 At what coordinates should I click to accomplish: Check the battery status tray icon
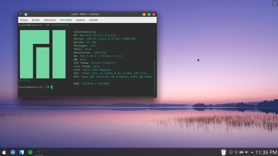[242, 152]
